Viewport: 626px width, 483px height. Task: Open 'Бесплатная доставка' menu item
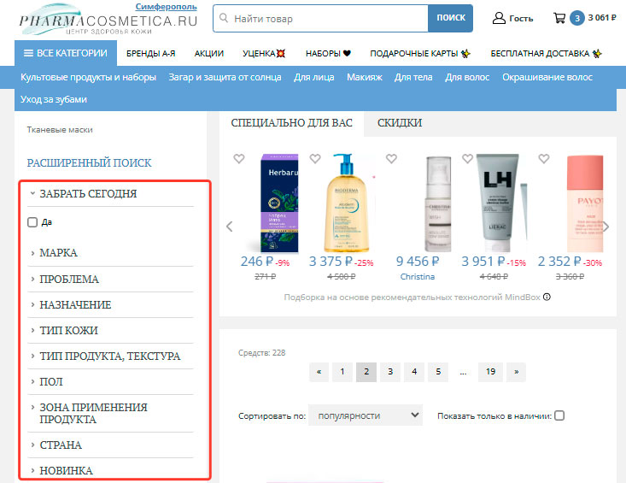547,54
